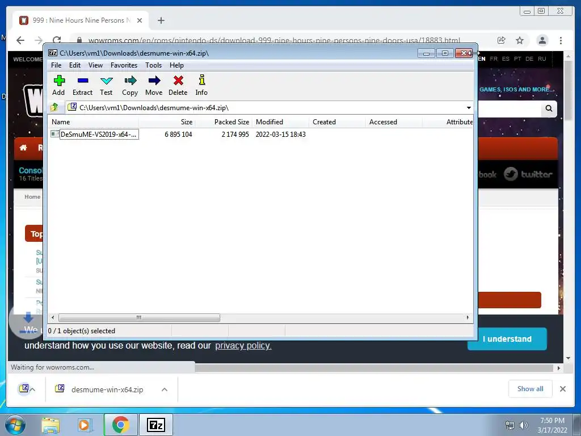
Task: Click the website home icon in navbar
Action: [x=23, y=148]
